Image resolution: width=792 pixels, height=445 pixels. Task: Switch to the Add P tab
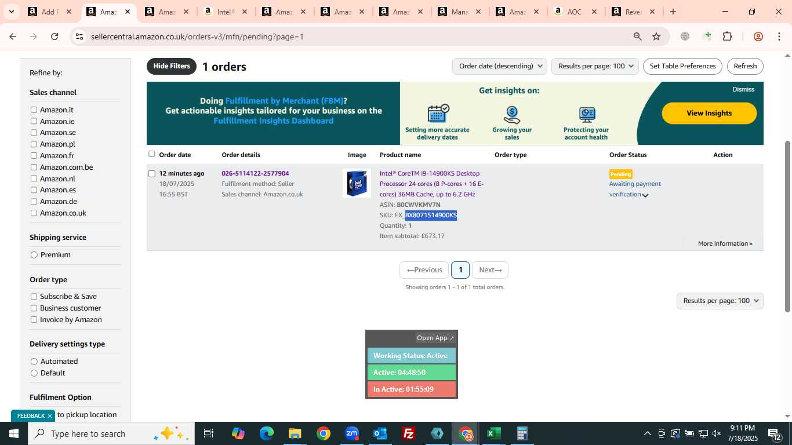pyautogui.click(x=50, y=12)
